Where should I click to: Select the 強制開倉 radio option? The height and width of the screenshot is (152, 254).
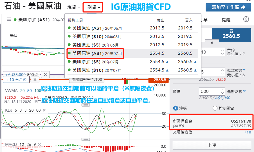pyautogui.click(x=215, y=108)
